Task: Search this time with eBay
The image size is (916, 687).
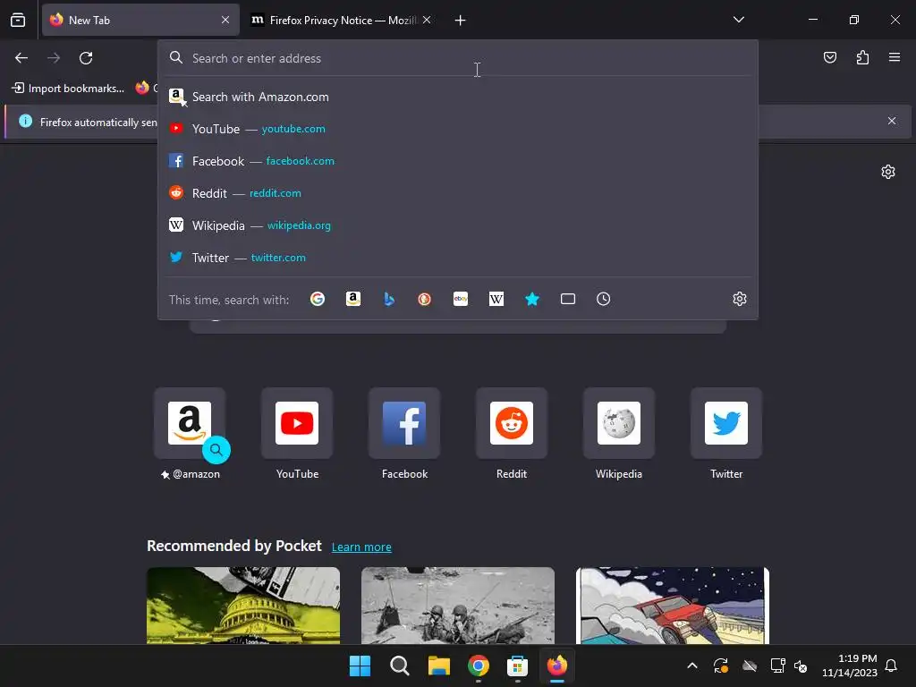Action: pos(461,299)
